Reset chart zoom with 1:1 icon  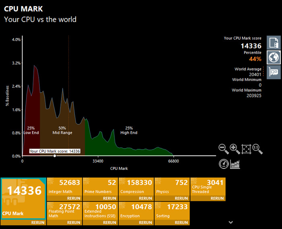(x=257, y=149)
